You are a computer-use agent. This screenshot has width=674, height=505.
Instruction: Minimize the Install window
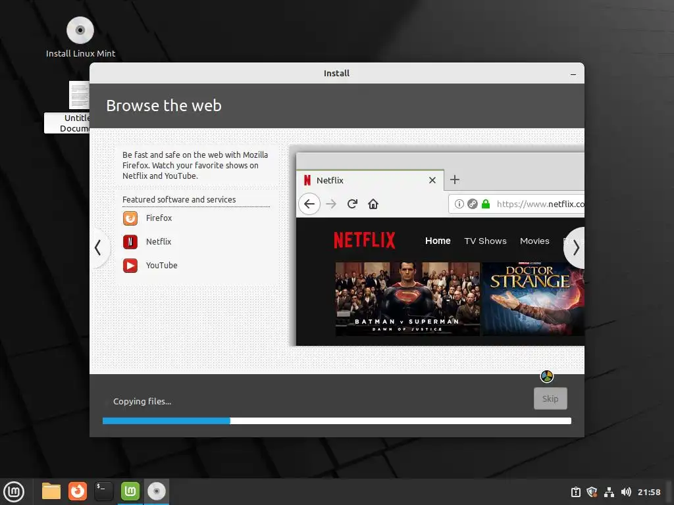click(573, 74)
